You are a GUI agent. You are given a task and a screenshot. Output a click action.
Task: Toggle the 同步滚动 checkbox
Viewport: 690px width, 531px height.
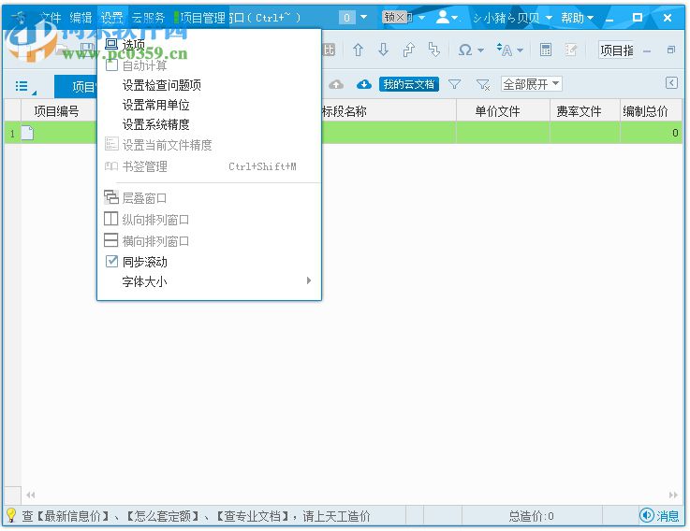pos(111,261)
